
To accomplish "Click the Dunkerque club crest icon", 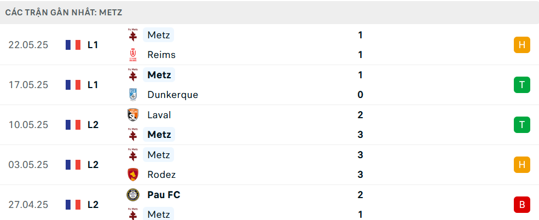I will [x=132, y=95].
